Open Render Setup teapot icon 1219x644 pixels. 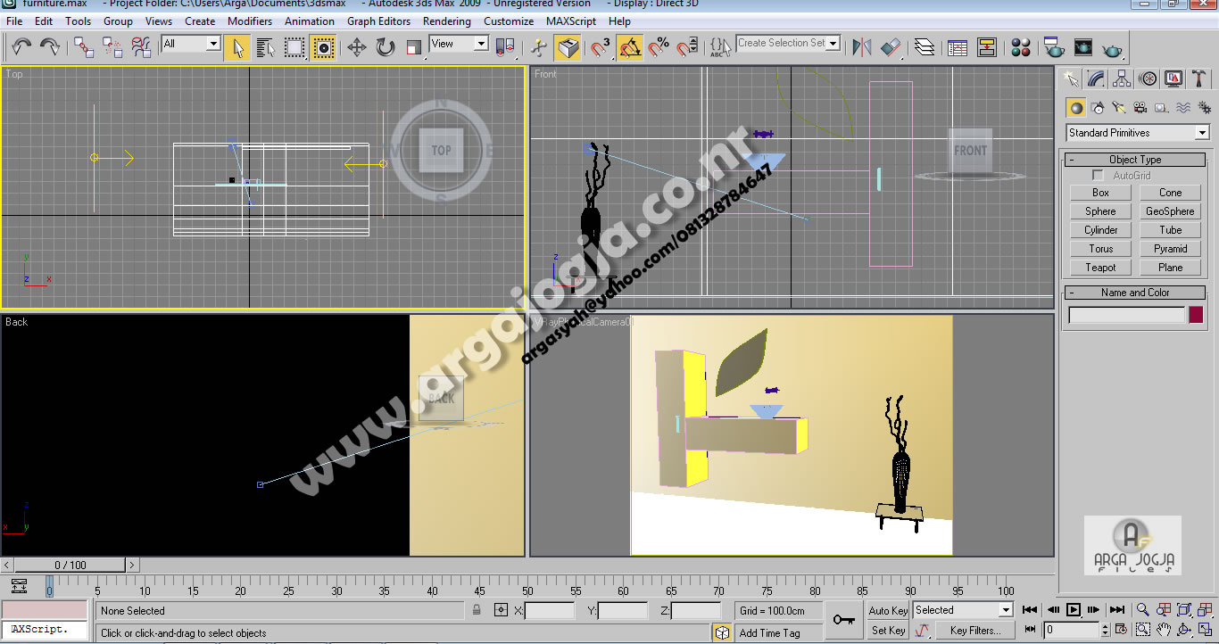[x=1054, y=46]
